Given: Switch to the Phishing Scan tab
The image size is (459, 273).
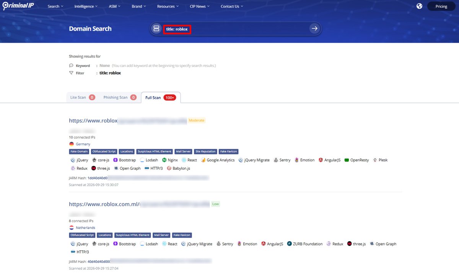Looking at the screenshot, I should tap(120, 97).
